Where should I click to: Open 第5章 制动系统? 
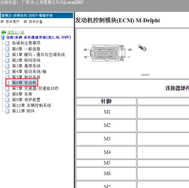(26, 77)
